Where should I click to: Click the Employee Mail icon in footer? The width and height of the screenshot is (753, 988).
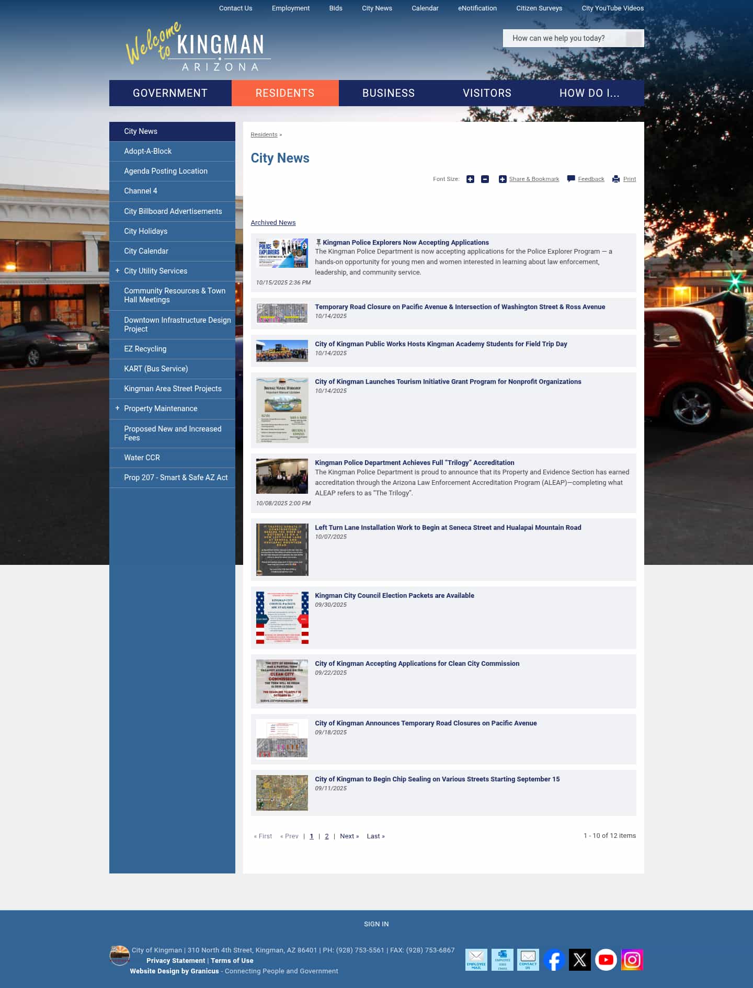point(476,960)
